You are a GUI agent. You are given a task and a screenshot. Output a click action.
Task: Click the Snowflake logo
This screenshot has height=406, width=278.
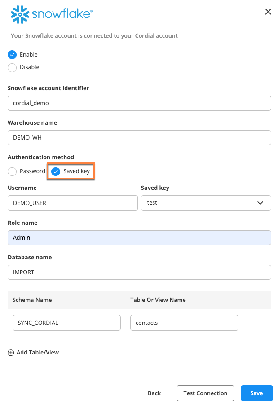coord(51,14)
